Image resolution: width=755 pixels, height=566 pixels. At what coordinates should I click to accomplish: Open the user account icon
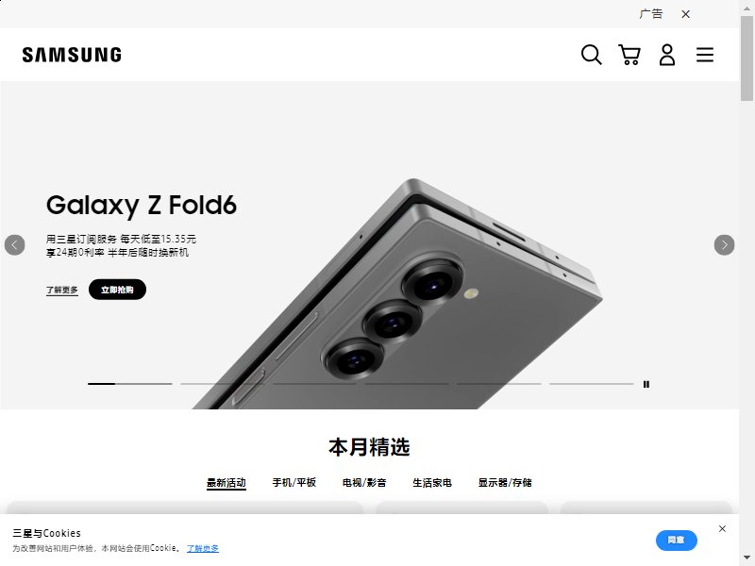(x=667, y=55)
